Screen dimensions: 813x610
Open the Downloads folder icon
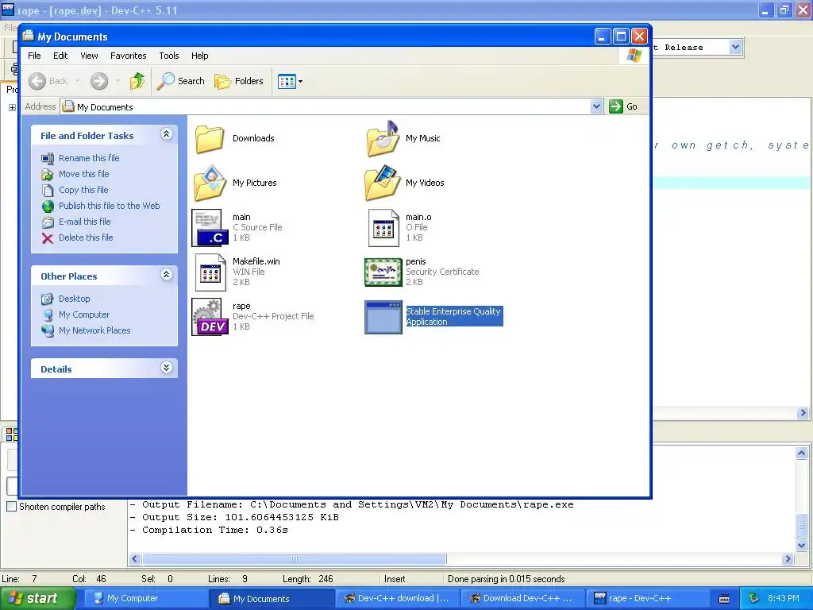pos(210,139)
